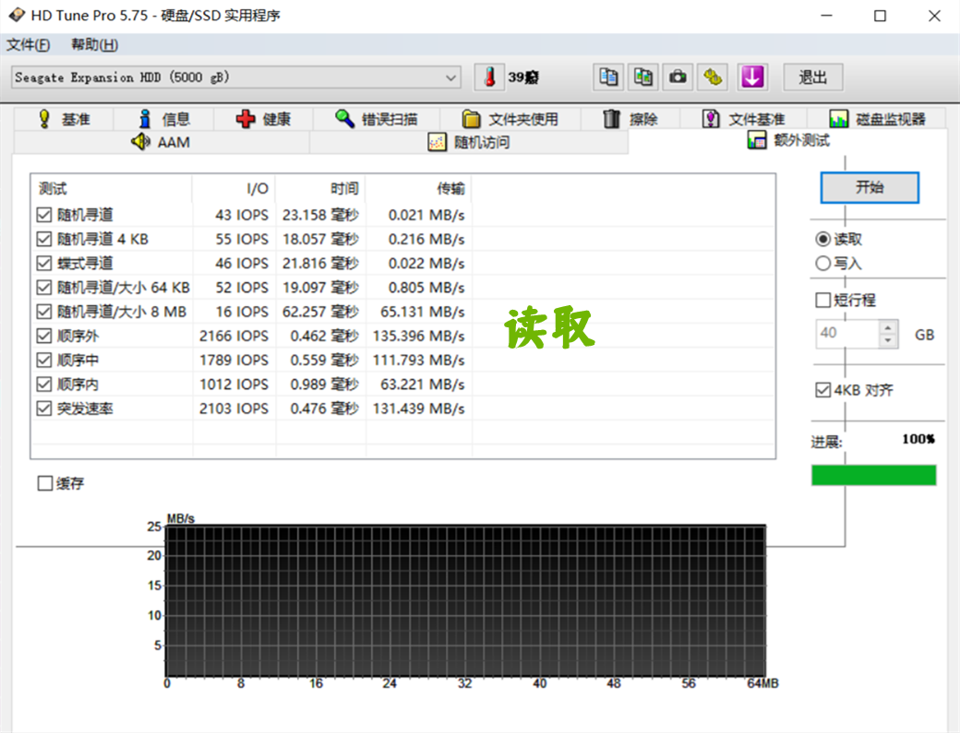This screenshot has width=960, height=733.
Task: Uncheck the 顺序中 checkbox
Action: (44, 361)
